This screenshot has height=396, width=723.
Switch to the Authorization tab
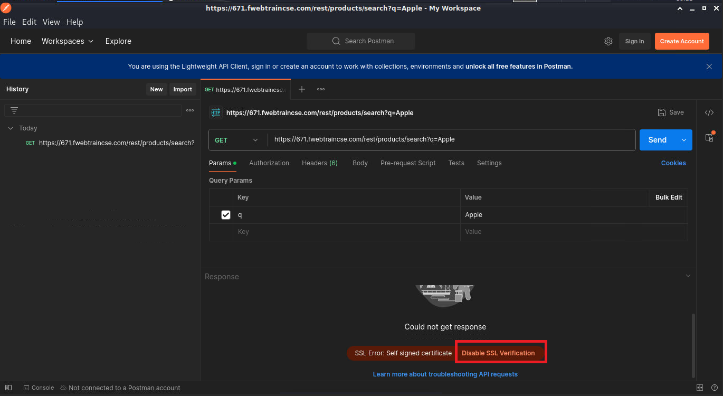(x=269, y=163)
